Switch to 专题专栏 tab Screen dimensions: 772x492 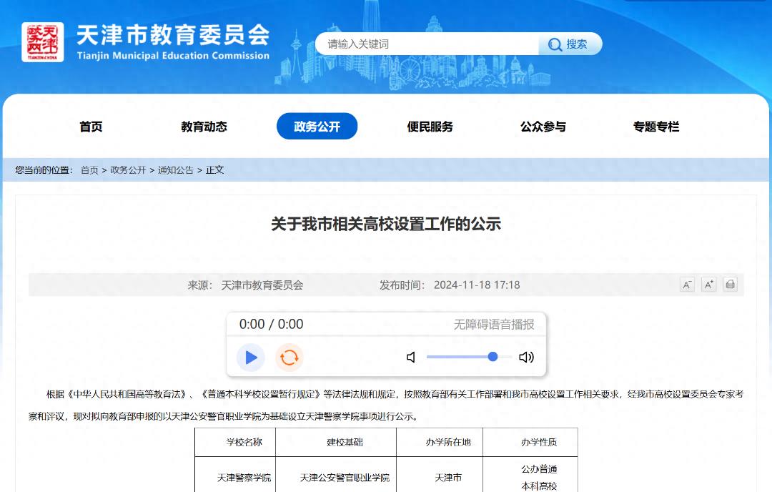(655, 127)
